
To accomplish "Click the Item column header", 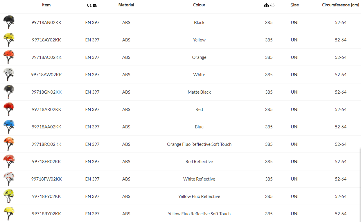I will (46, 5).
